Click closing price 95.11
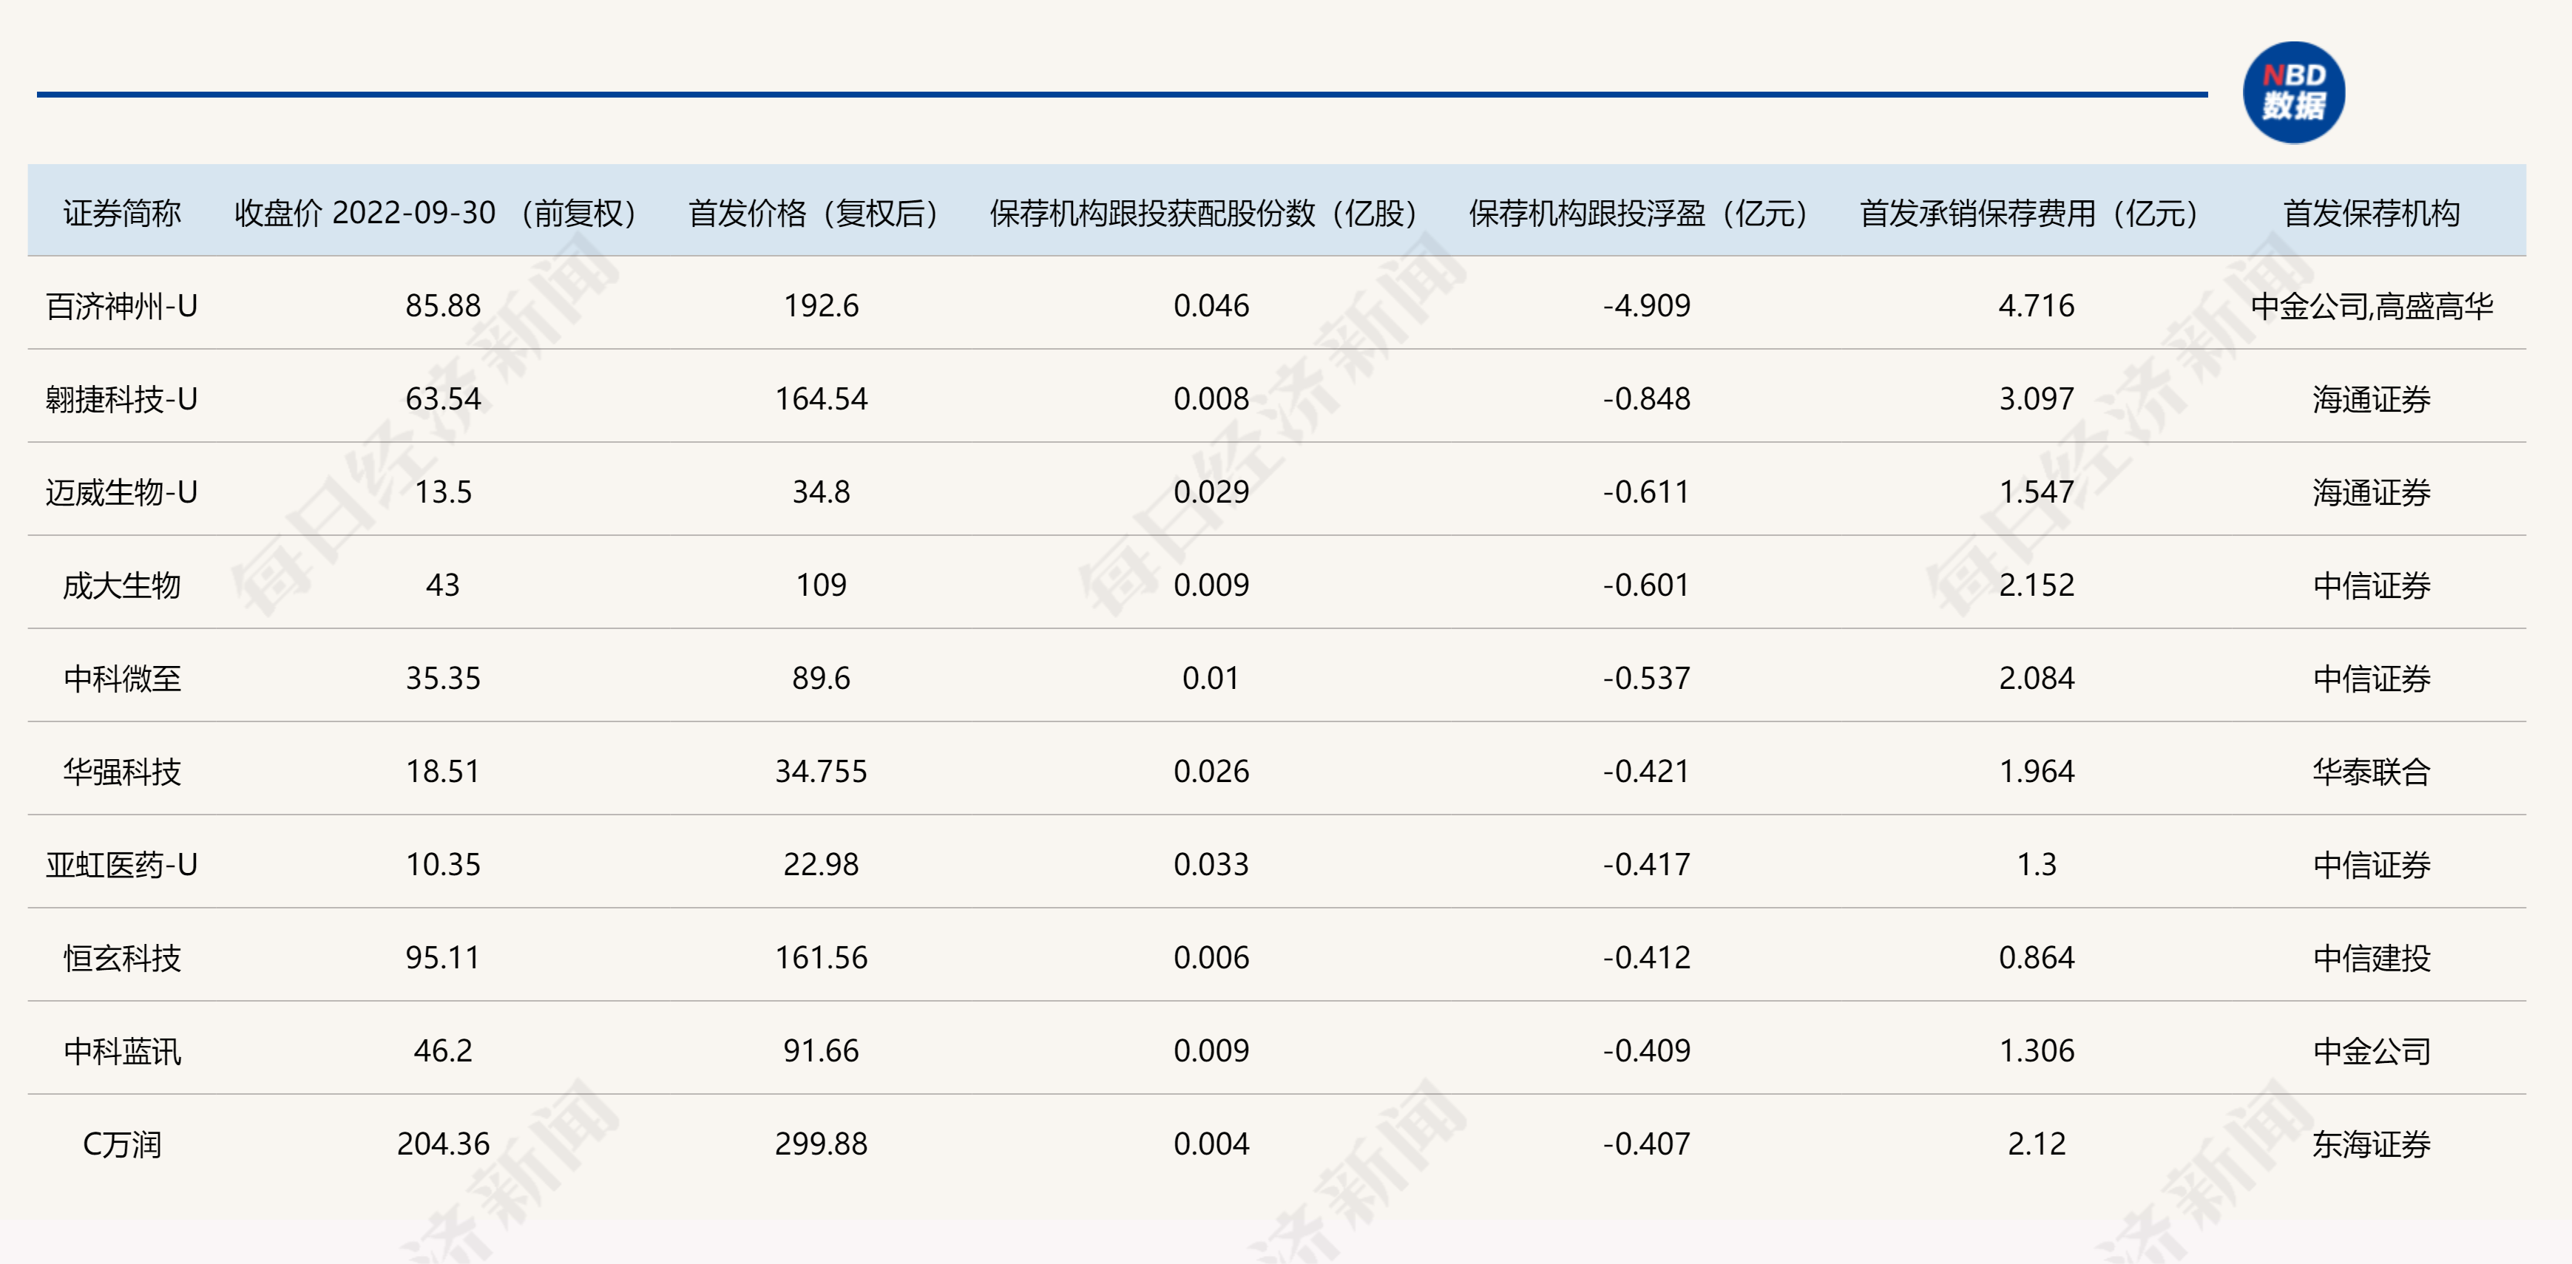 click(x=442, y=958)
